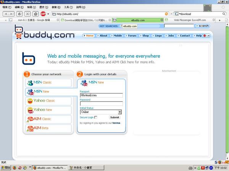Click the site search button

202,26
